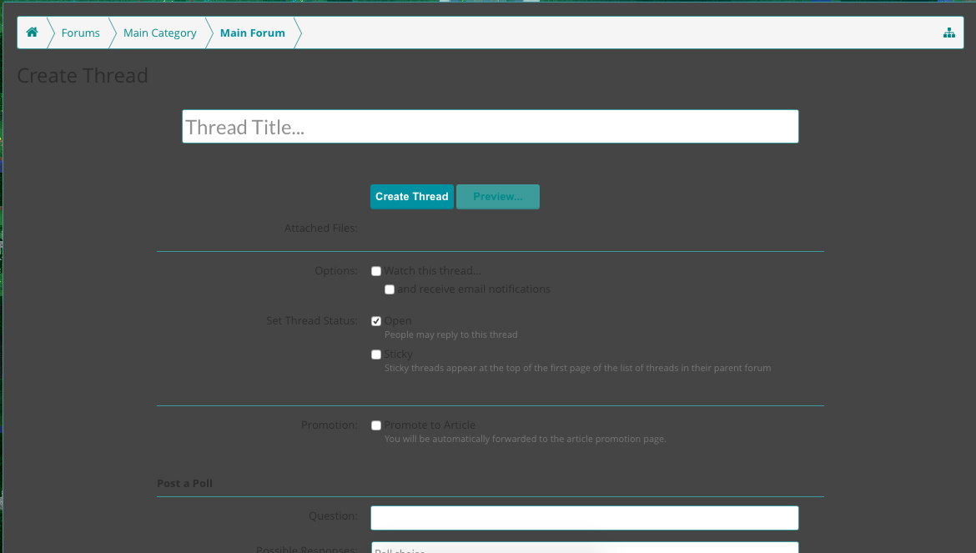Mark the thread as Sticky

376,354
